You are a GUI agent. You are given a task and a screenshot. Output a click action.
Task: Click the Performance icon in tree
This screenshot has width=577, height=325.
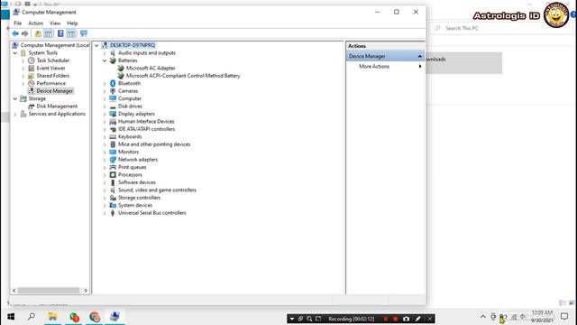tap(32, 83)
